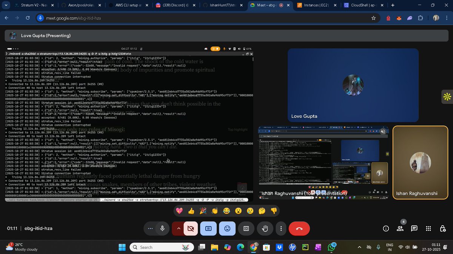Send party popper reaction
Viewport: 453px width, 254px height.
click(x=203, y=211)
